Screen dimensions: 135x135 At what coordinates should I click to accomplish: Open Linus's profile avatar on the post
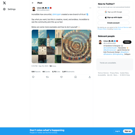coord(34,9)
